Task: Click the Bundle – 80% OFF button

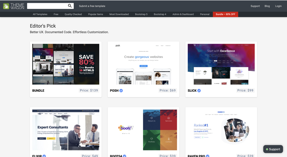Action: coord(225,14)
